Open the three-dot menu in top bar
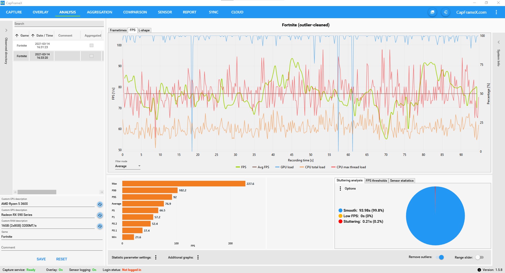The height and width of the screenshot is (273, 505). pos(496,12)
